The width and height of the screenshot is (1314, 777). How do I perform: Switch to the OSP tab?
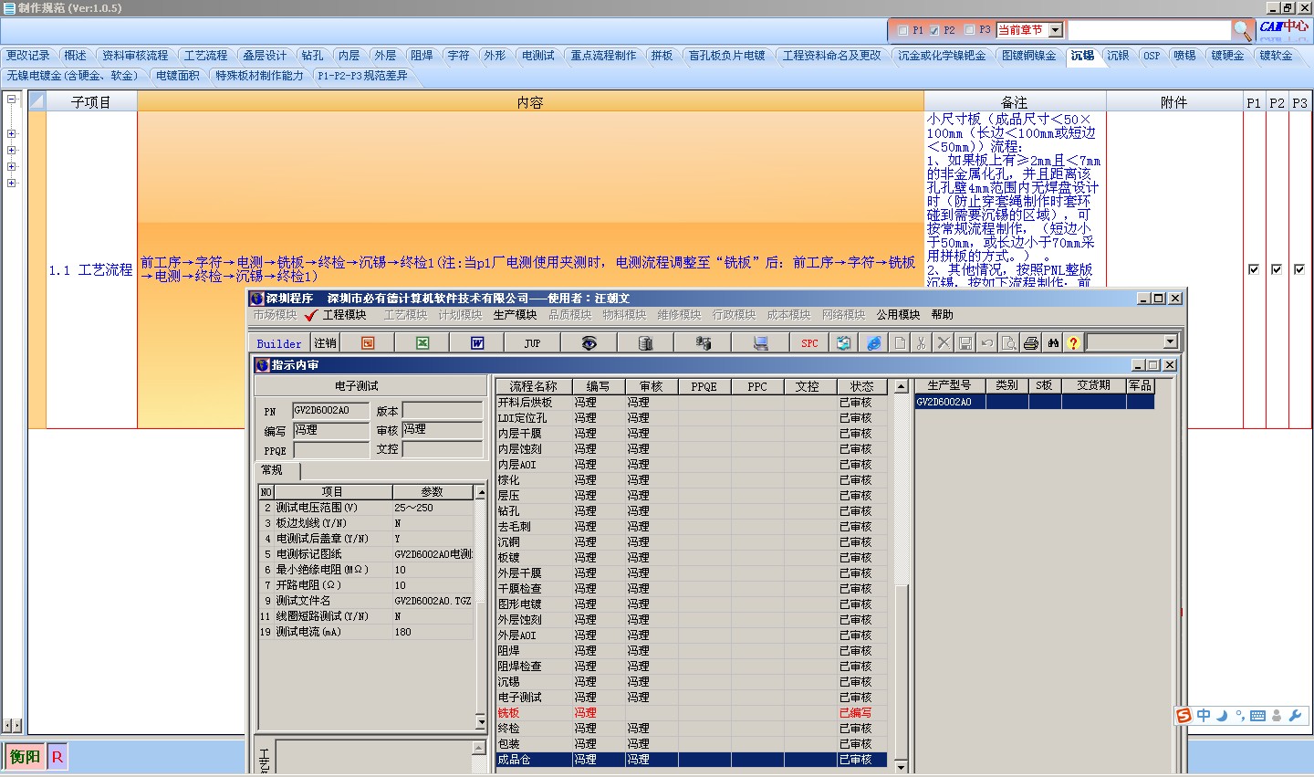[x=1152, y=56]
